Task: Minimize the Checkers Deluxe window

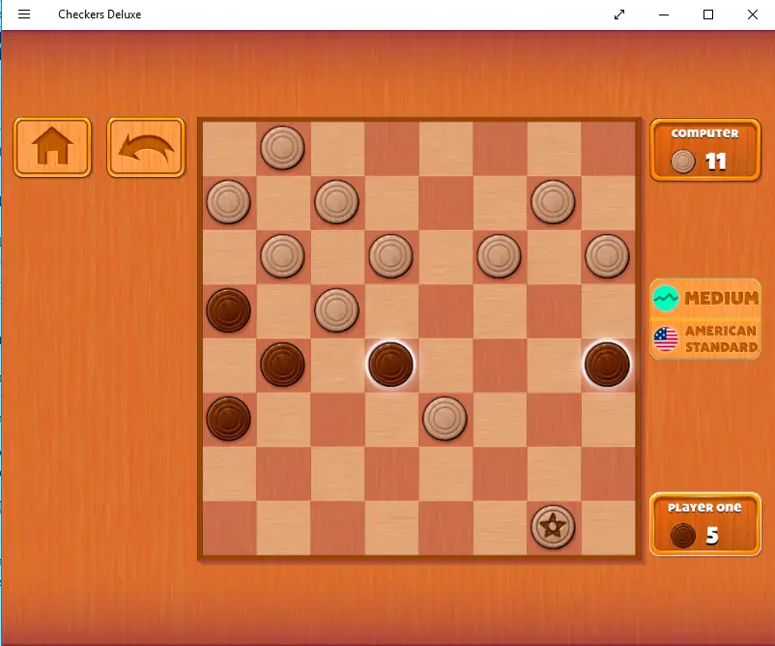Action: [x=664, y=15]
